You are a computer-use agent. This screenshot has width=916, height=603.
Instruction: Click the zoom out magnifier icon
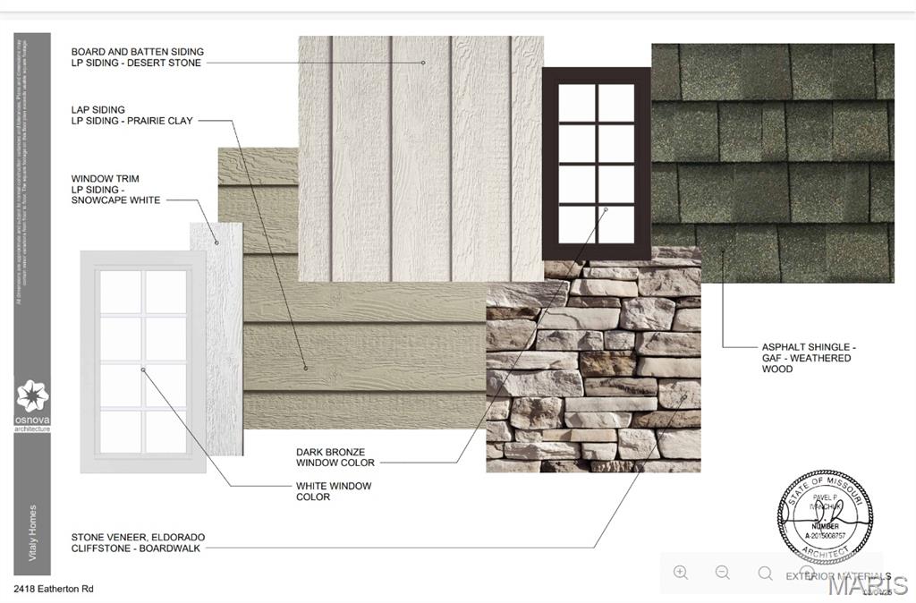pos(723,572)
